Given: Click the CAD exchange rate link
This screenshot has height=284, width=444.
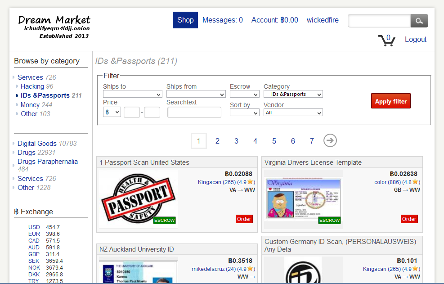Looking at the screenshot, I should point(34,241).
